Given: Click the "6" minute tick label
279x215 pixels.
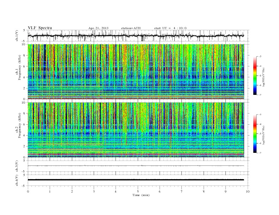Looking at the screenshot, I should coord(160,191).
